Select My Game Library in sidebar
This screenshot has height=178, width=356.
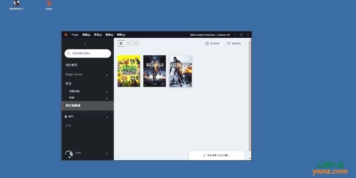pos(88,106)
